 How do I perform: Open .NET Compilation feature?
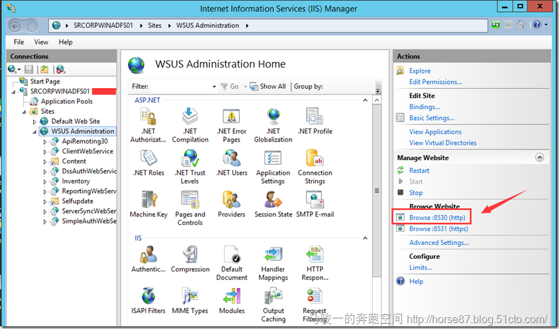(190, 126)
